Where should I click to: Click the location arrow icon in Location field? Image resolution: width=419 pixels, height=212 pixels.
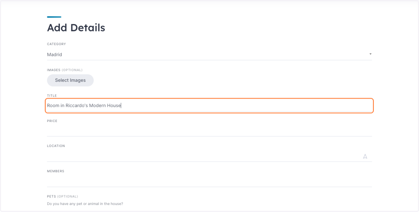[x=365, y=156]
